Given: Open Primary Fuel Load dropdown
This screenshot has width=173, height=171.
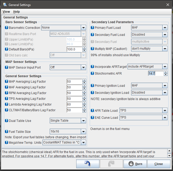Looking at the screenshot, I should click(165, 28).
